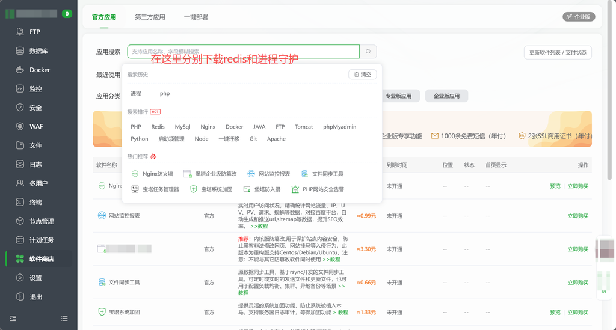Select Nginx防火墙 in hot recommendations

point(152,174)
